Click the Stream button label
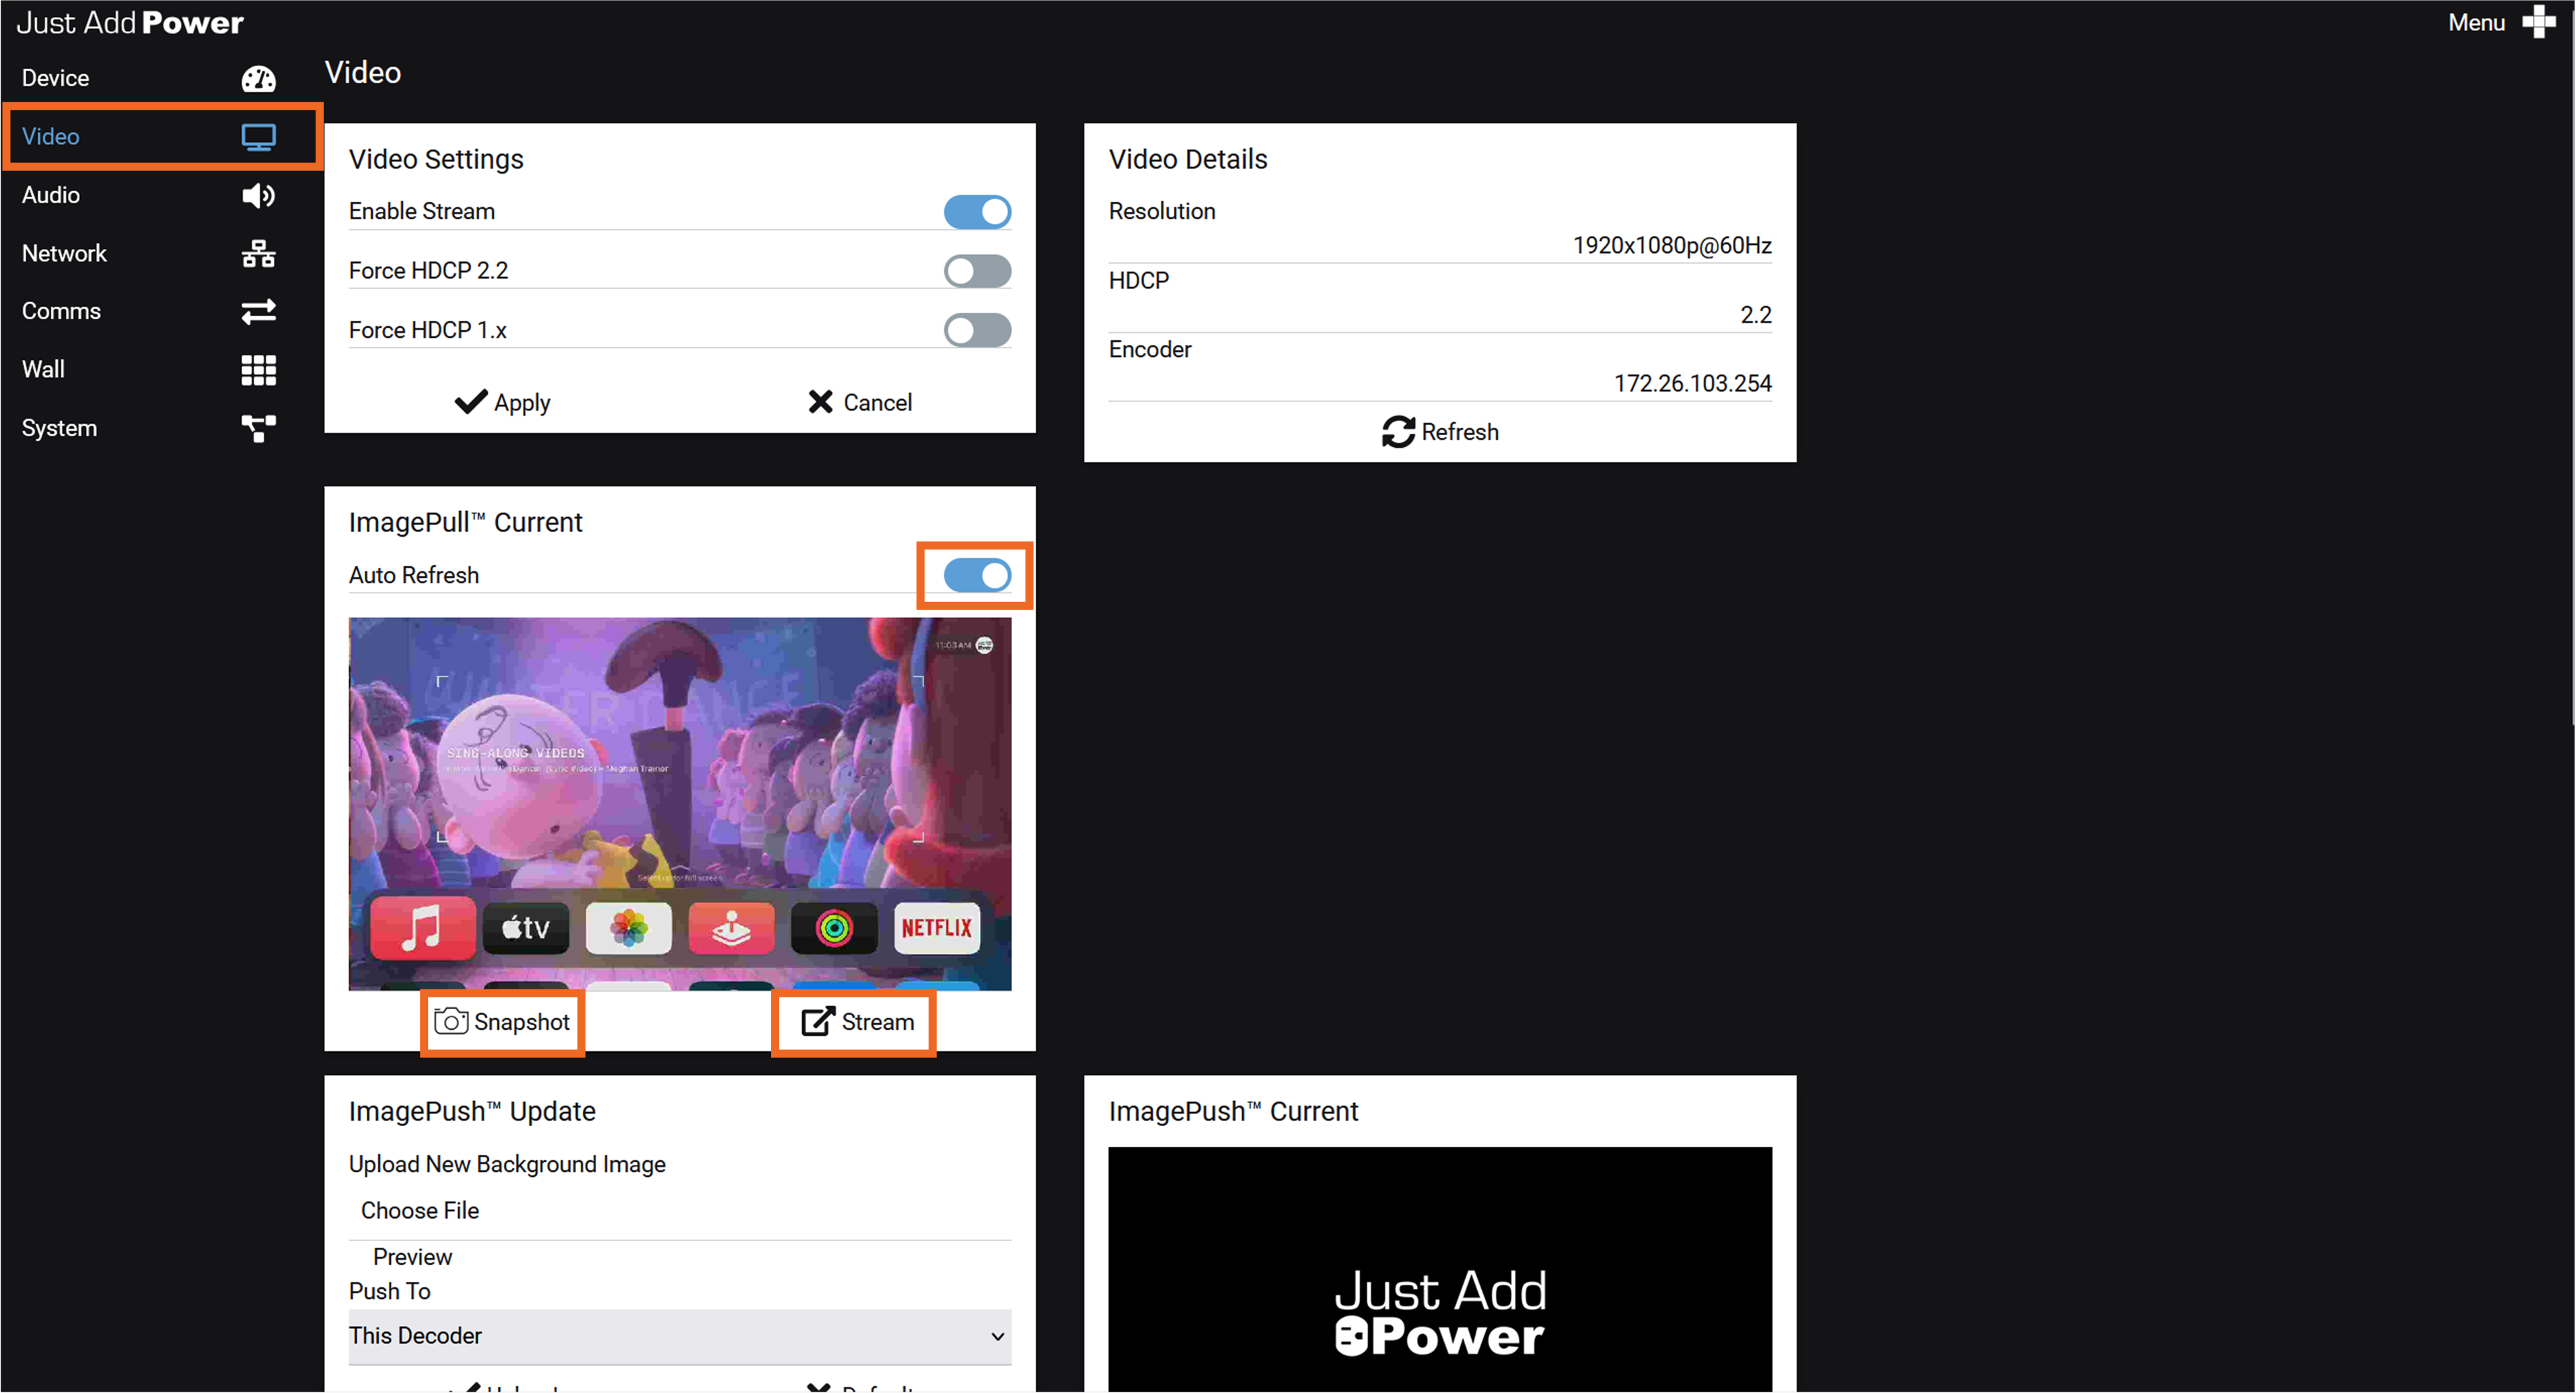The image size is (2576, 1393). coord(878,1021)
